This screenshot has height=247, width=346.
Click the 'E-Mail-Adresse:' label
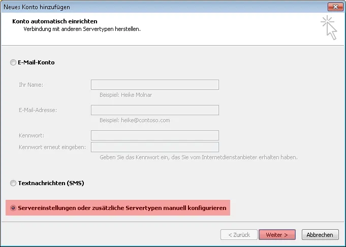click(38, 110)
